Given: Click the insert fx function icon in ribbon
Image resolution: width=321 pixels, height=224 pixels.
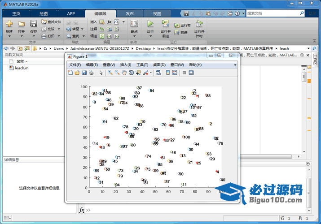Looking at the screenshot, I should point(110,22).
